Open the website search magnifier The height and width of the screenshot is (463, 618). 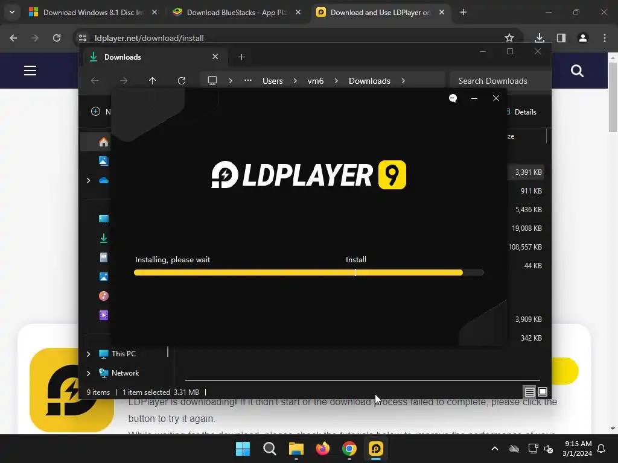click(x=577, y=71)
